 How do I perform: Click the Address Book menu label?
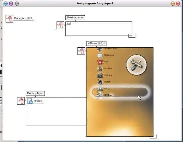pyautogui.click(x=111, y=48)
